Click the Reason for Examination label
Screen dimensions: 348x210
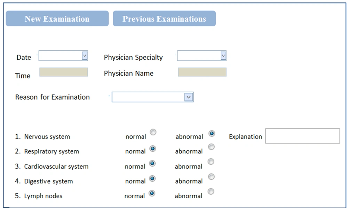point(52,97)
